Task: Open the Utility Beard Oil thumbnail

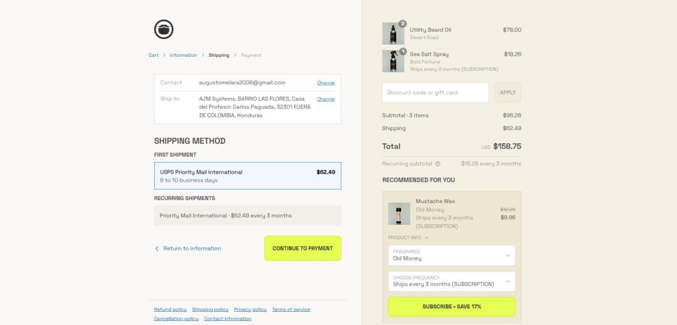Action: (x=393, y=34)
